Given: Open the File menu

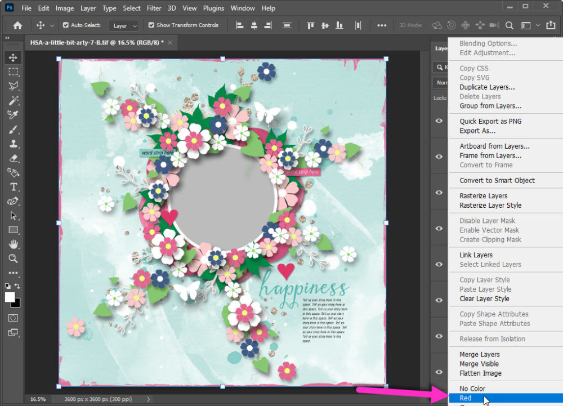Looking at the screenshot, I should (x=26, y=8).
